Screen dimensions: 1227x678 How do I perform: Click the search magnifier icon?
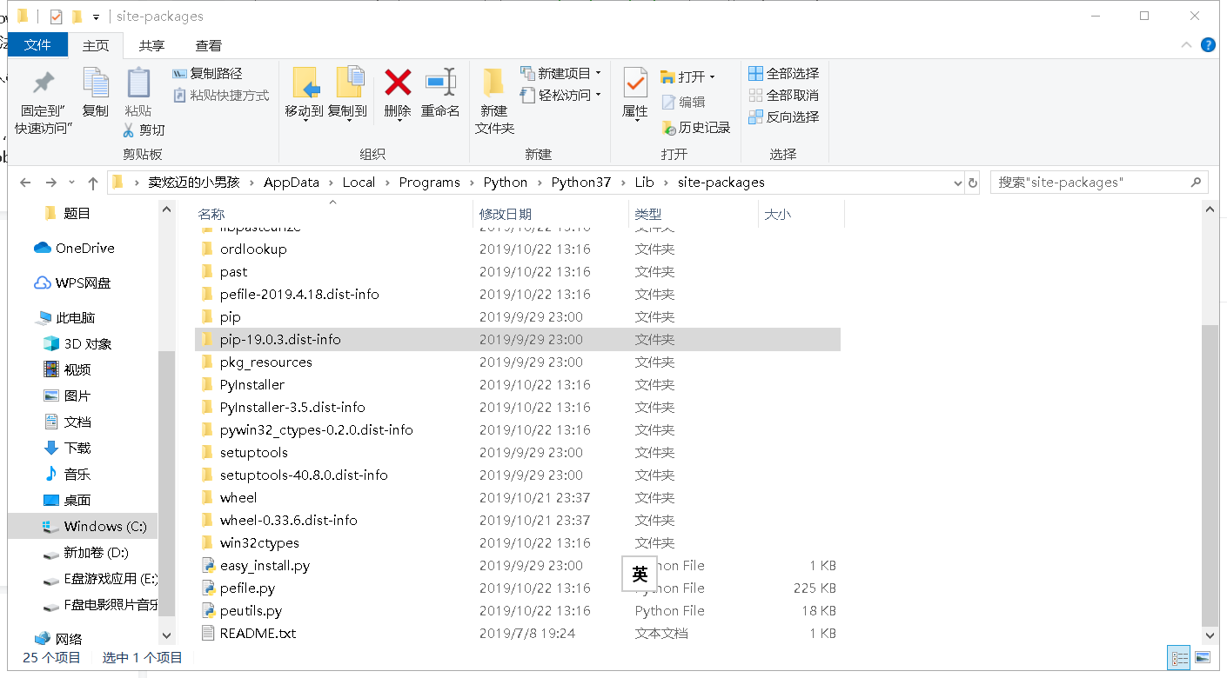[x=1197, y=183]
